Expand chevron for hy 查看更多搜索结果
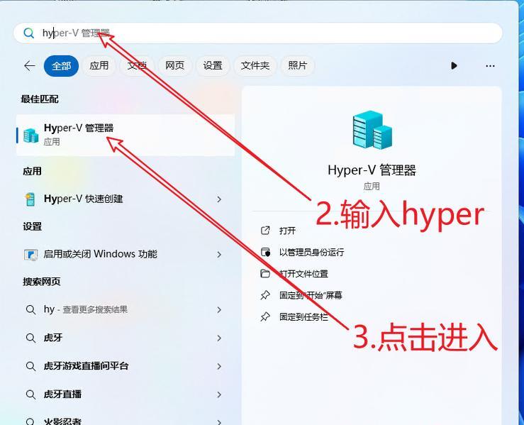Image resolution: width=524 pixels, height=425 pixels. click(x=219, y=309)
